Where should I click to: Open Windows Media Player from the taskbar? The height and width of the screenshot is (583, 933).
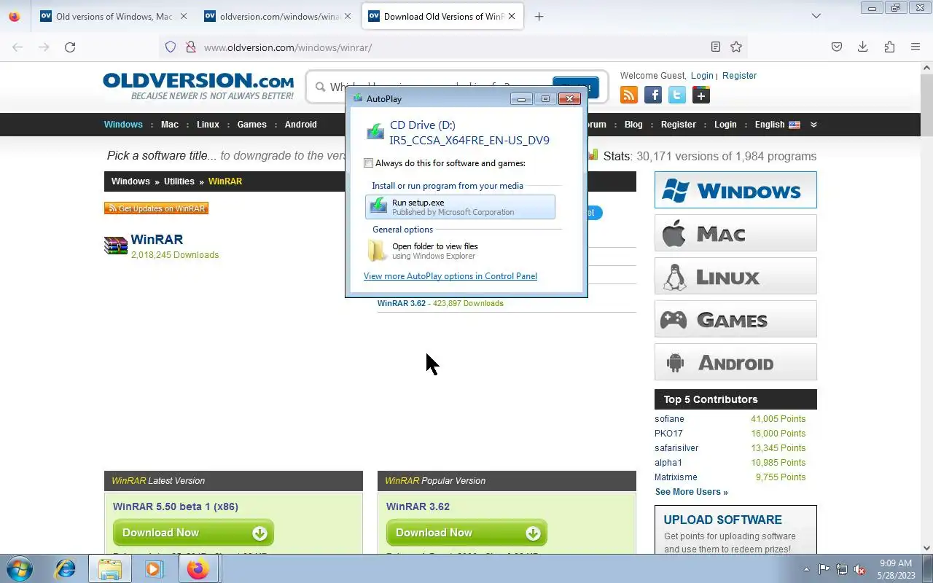click(154, 568)
